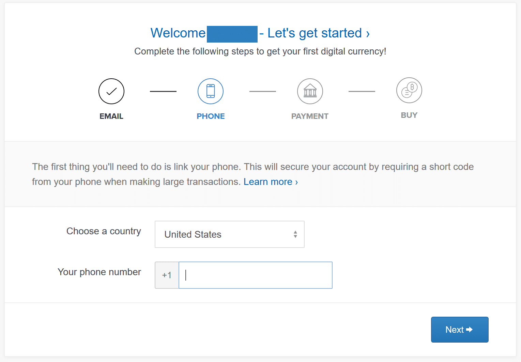Click the EMAIL completed checkmark icon
521x362 pixels.
111,91
